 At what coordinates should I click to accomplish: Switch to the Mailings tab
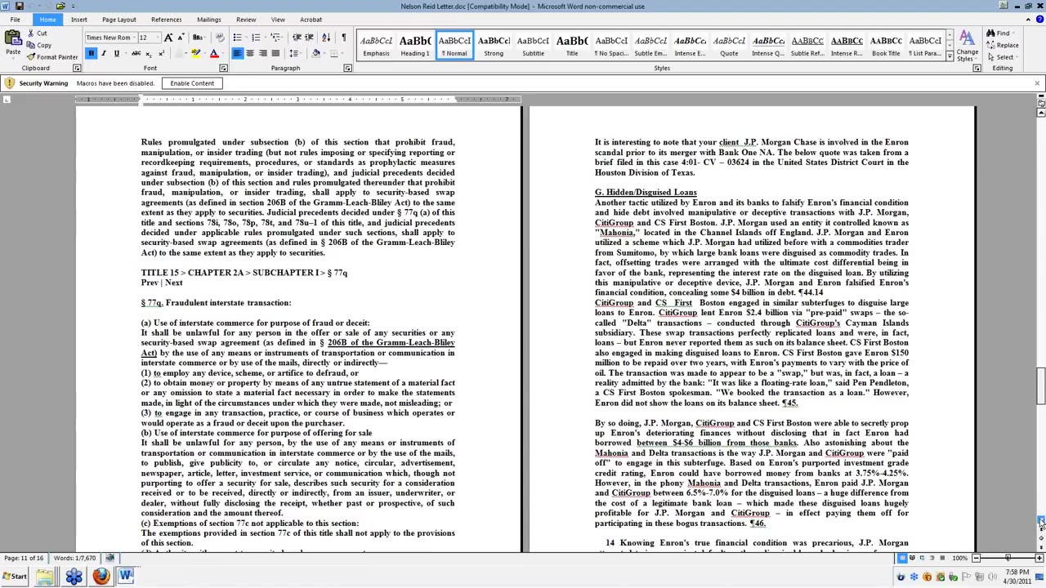tap(208, 20)
